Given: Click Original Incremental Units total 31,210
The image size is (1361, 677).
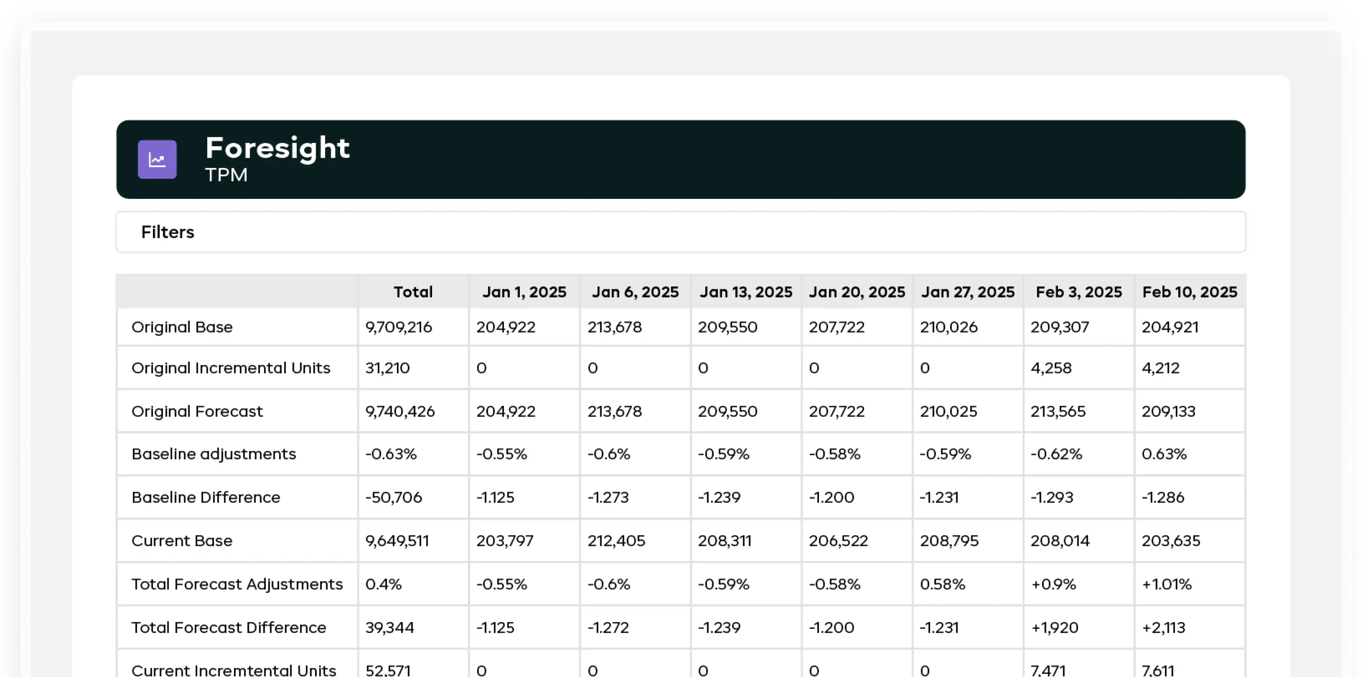Looking at the screenshot, I should (x=387, y=368).
